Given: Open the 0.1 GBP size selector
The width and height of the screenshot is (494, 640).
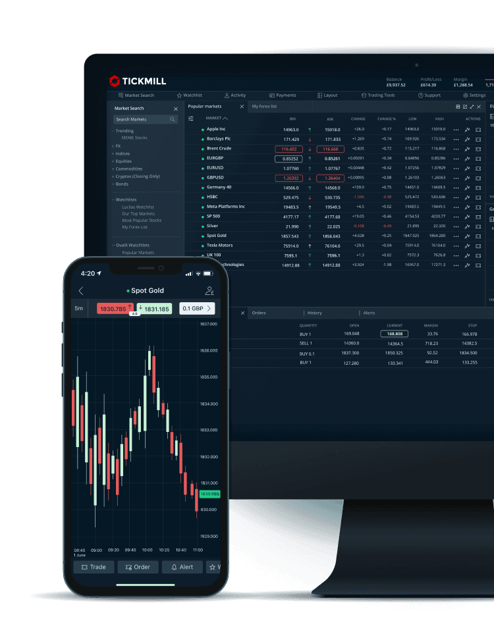Looking at the screenshot, I should tap(197, 309).
